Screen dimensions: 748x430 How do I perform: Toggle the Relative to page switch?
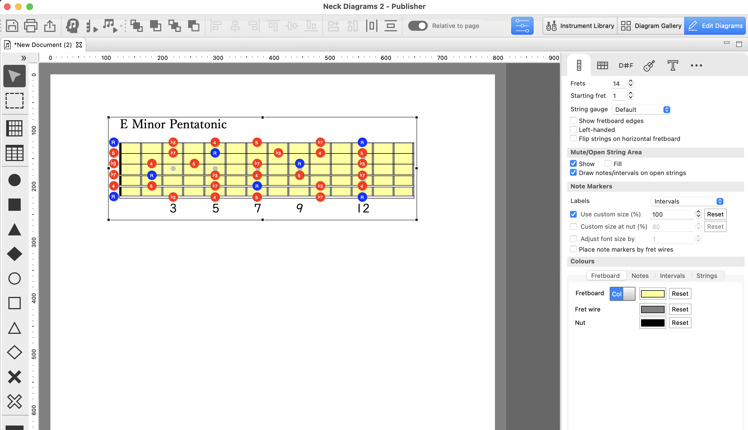(417, 26)
